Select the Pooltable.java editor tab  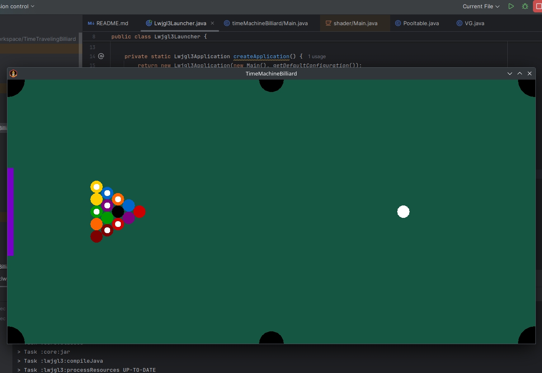[417, 23]
